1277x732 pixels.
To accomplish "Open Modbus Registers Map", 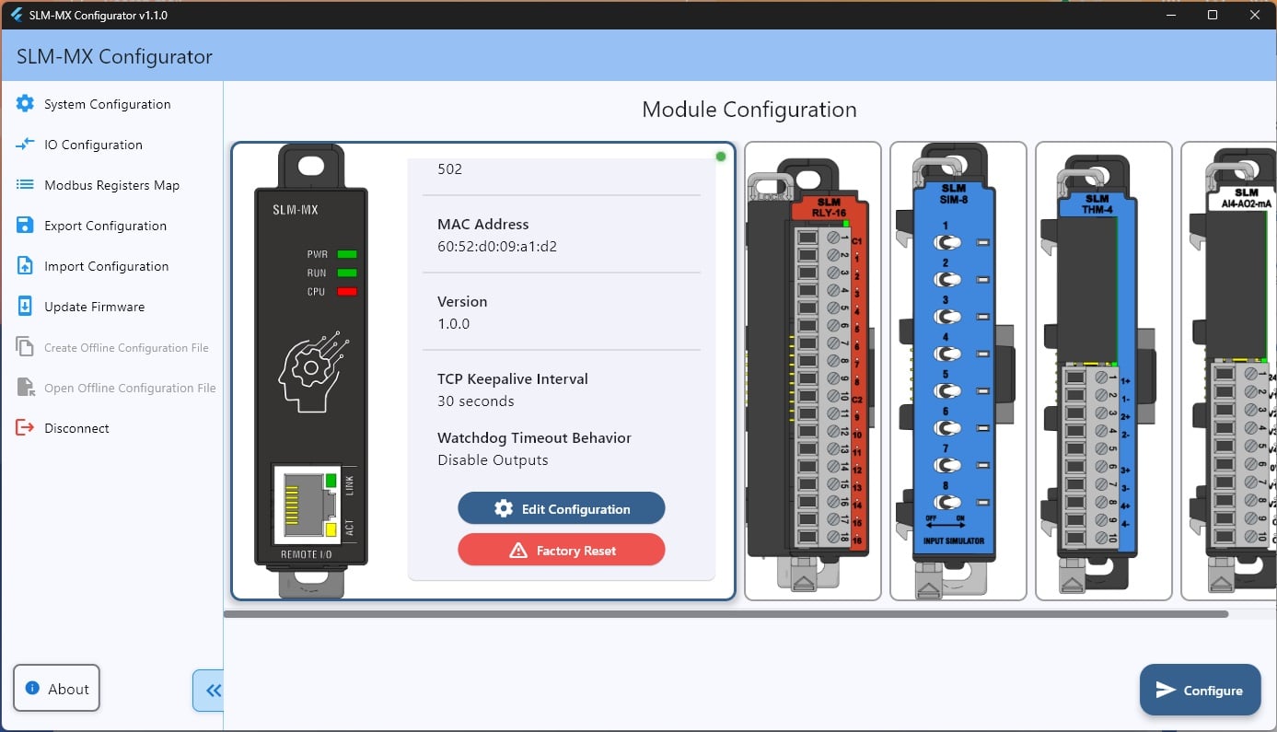I will (x=111, y=185).
